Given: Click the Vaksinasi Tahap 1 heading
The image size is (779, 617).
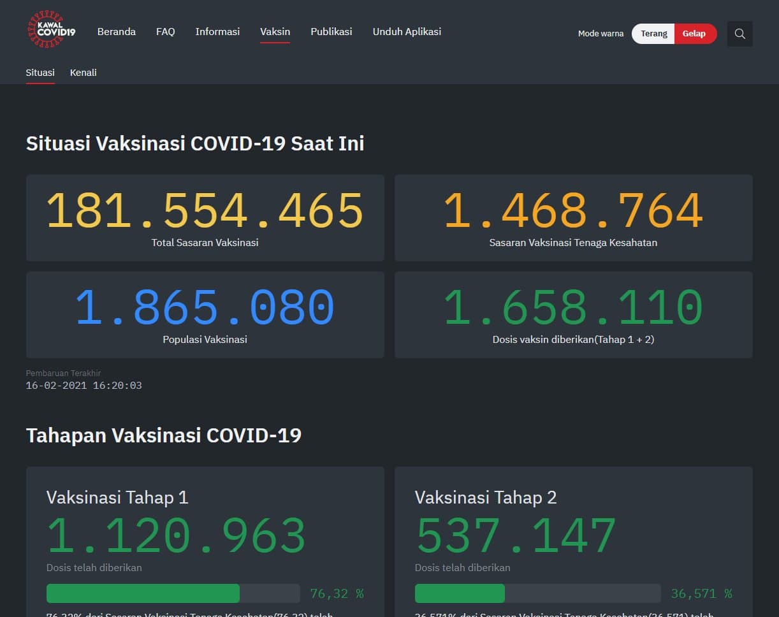Looking at the screenshot, I should [x=117, y=497].
